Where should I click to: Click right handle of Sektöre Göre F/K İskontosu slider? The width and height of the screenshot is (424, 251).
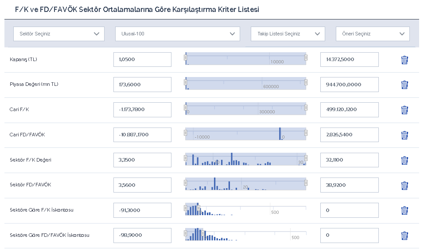pyautogui.click(x=198, y=208)
